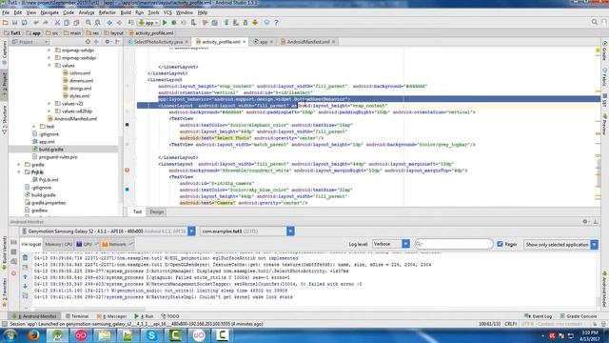Viewport: 609px width, 343px height.
Task: Select strings.xml in project tree
Action: (x=80, y=89)
